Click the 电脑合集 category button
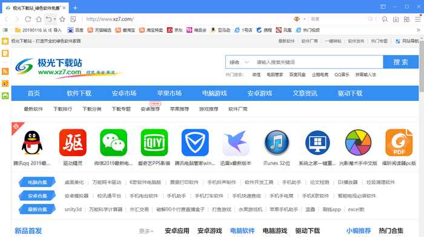Image resolution: width=424 pixels, height=237 pixels. click(38, 182)
